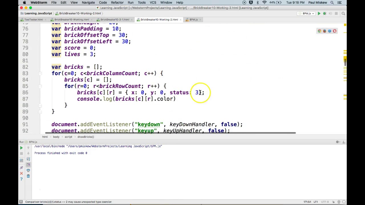Change the UTF-8 file encoding selector
Screen dimensions: 365x205
click(x=325, y=202)
